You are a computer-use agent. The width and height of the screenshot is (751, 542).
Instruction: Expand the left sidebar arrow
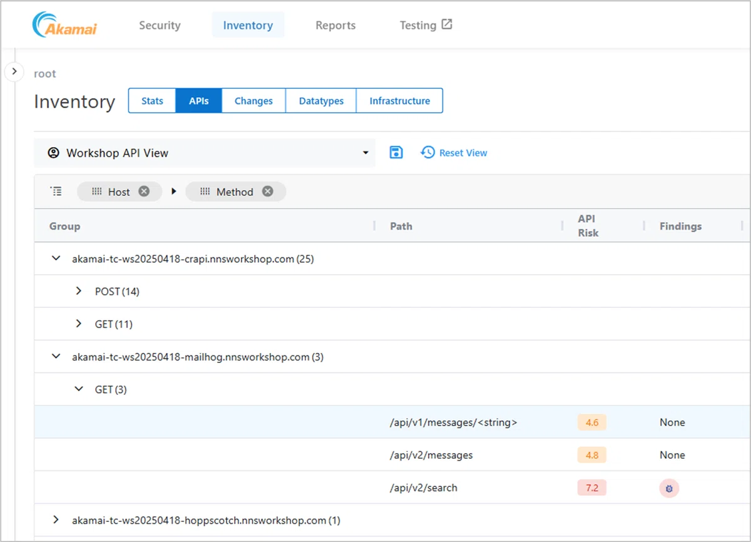(14, 71)
